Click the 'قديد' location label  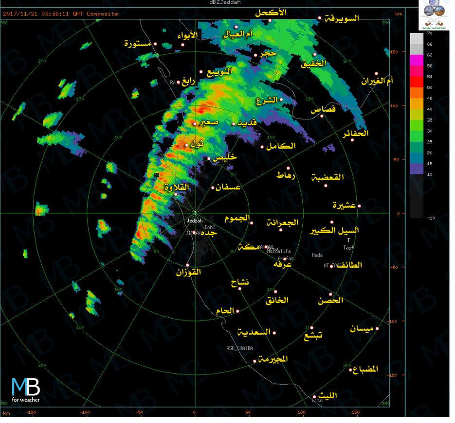point(247,123)
